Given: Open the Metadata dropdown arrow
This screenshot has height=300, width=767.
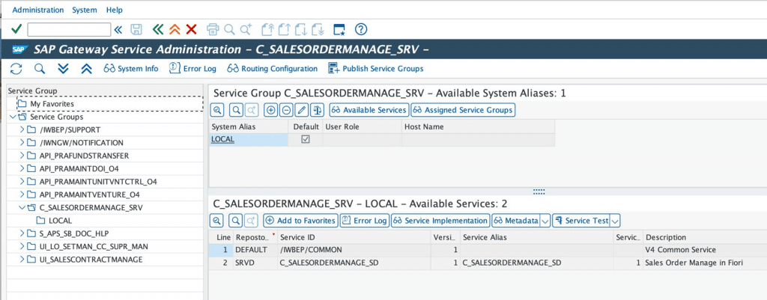Looking at the screenshot, I should point(545,221).
